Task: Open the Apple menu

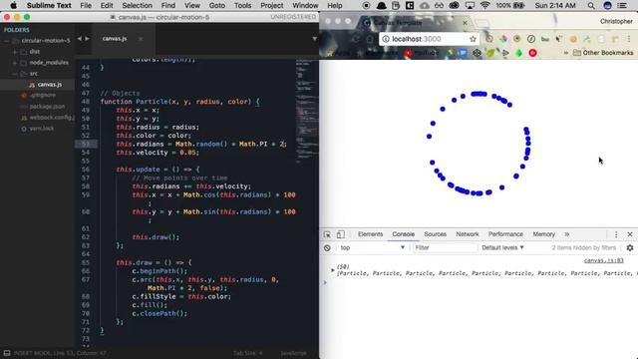Action: click(13, 5)
